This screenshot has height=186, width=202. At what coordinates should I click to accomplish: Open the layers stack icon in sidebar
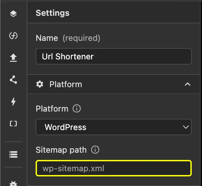13,14
